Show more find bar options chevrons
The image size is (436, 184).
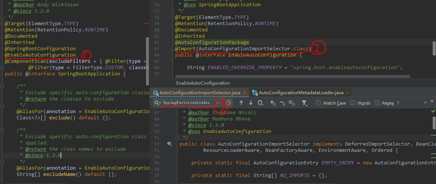(425, 103)
